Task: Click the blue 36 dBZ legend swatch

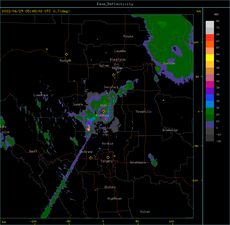Action: (x=210, y=98)
